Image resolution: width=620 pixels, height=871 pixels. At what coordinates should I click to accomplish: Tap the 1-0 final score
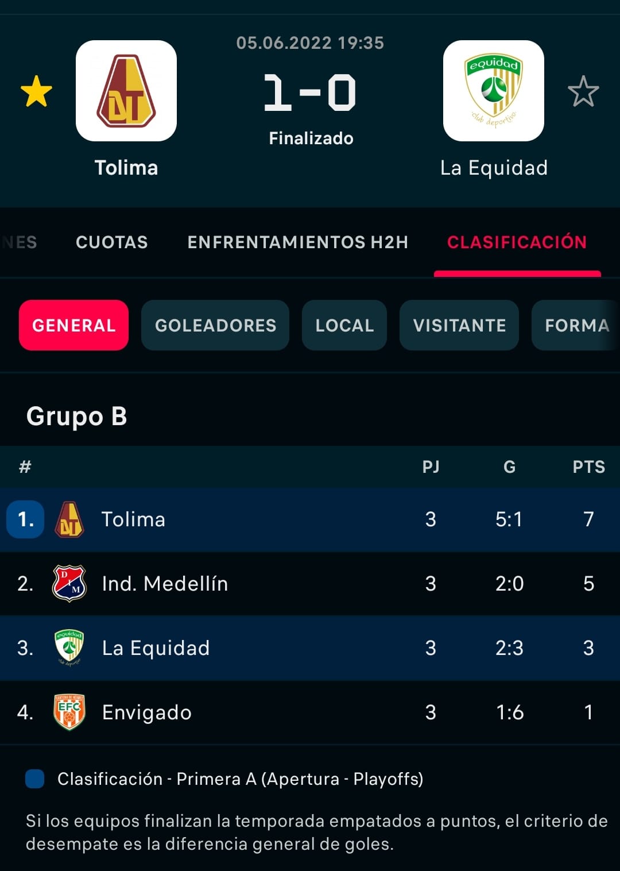pyautogui.click(x=310, y=93)
